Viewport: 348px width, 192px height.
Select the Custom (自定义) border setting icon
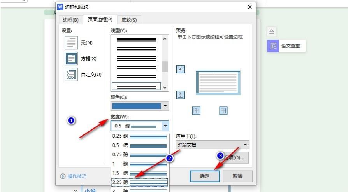(x=71, y=75)
